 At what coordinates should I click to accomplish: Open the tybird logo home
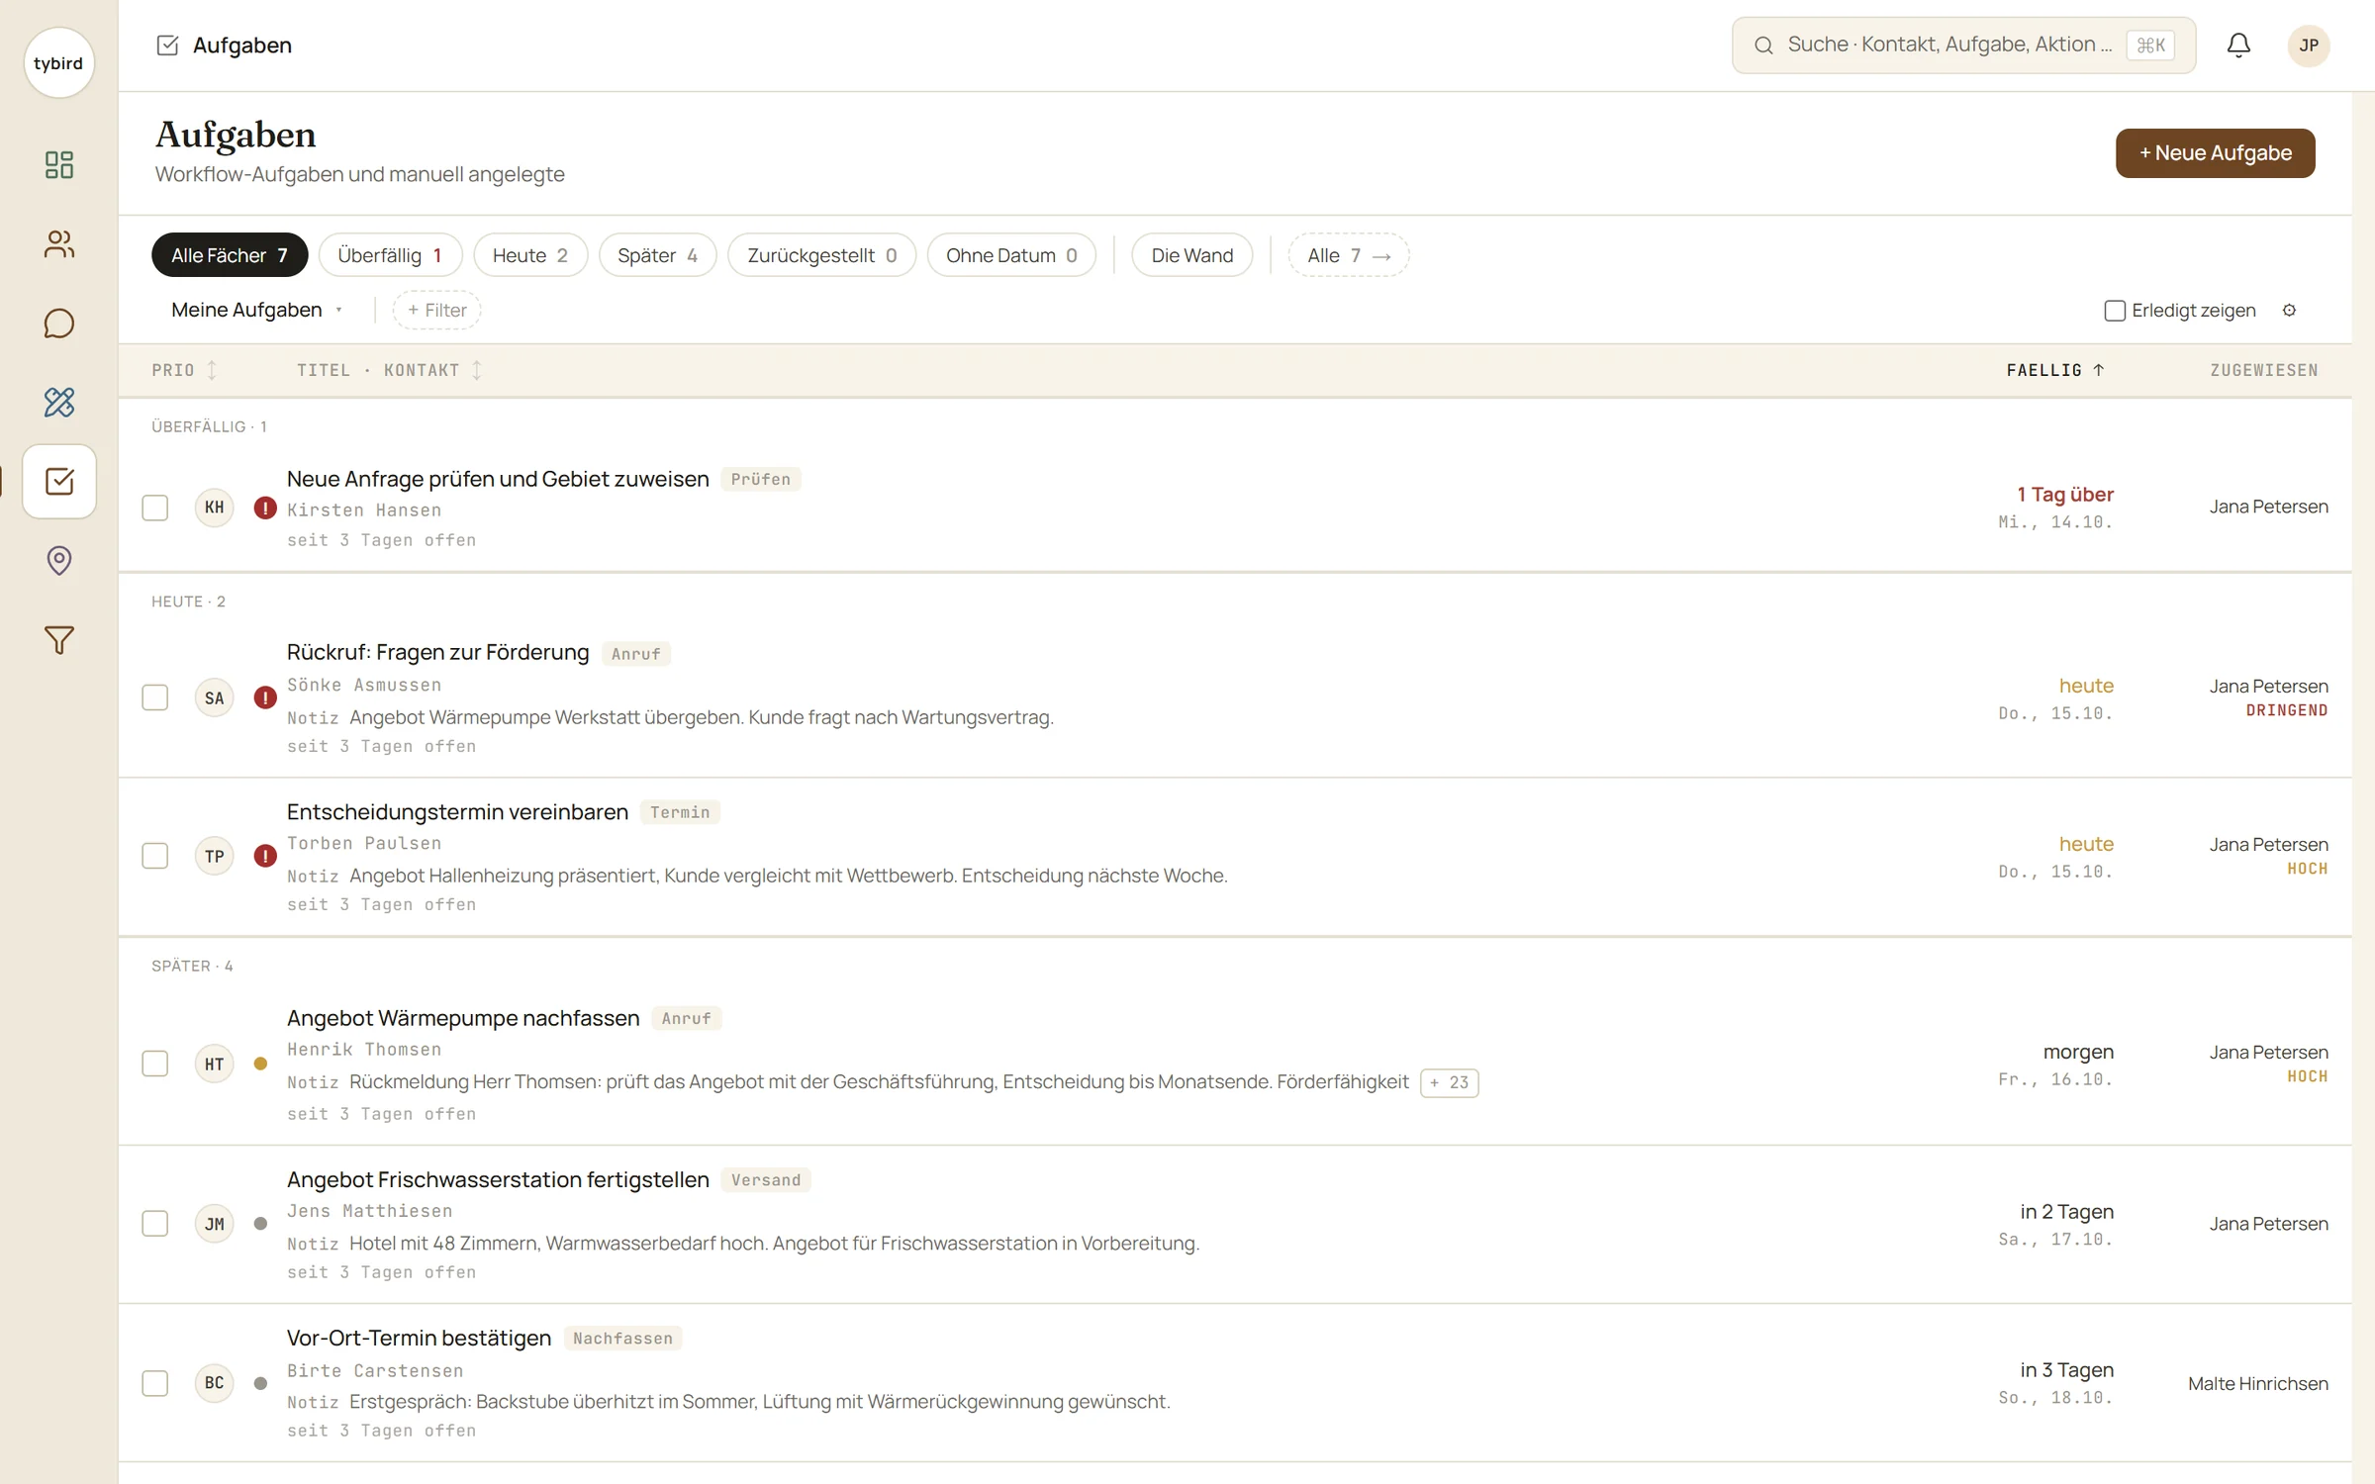tap(58, 62)
